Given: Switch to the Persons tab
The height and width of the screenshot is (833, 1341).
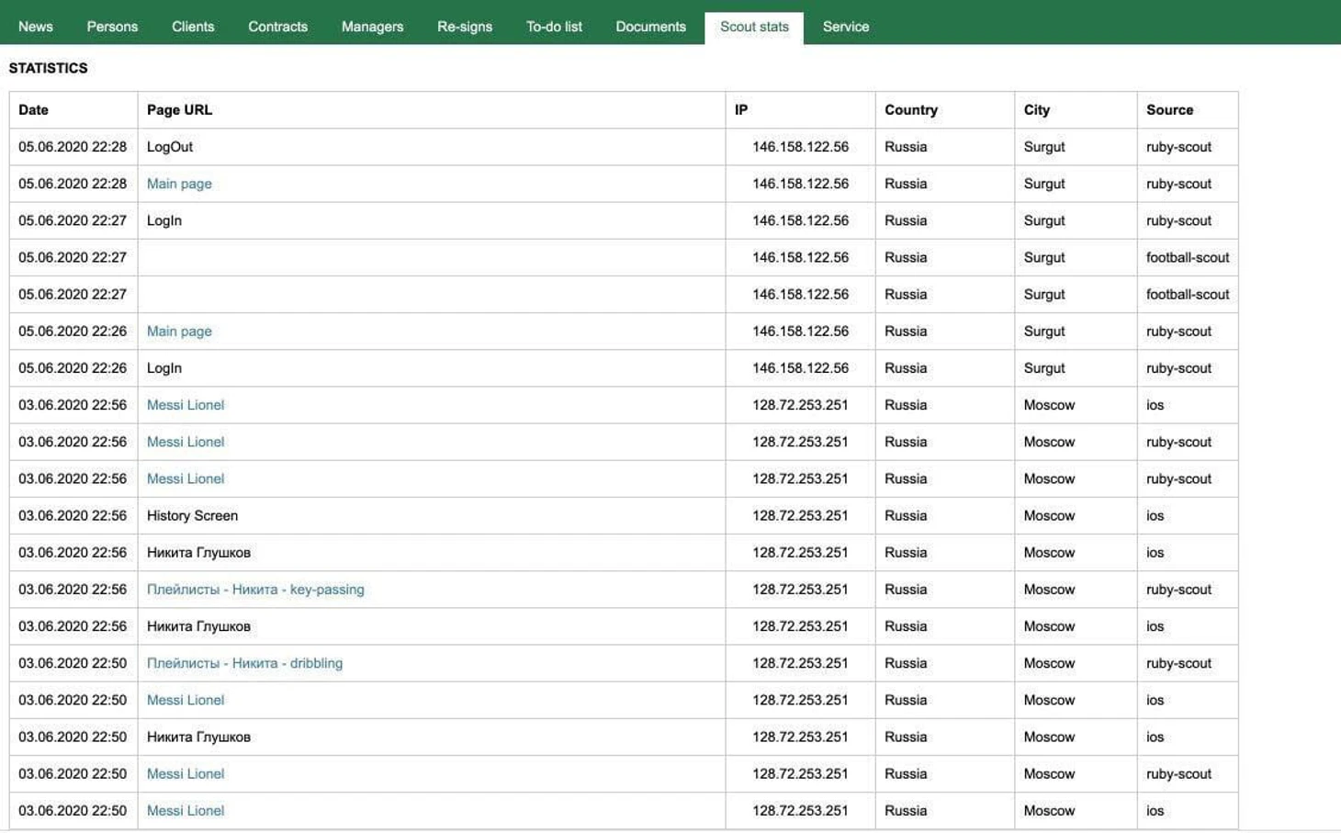Looking at the screenshot, I should [x=112, y=27].
